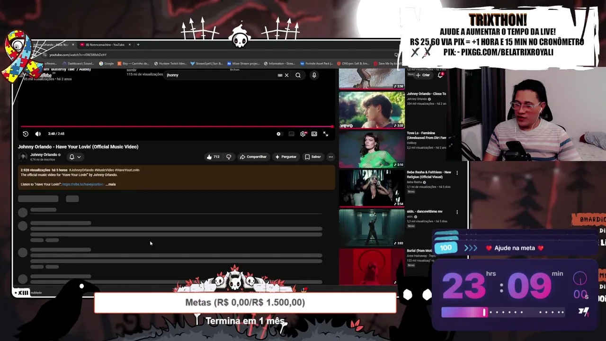The image size is (606, 341).
Task: Click the Metas R$ 0,00/R$ 1.500,00 goal bar
Action: click(245, 303)
